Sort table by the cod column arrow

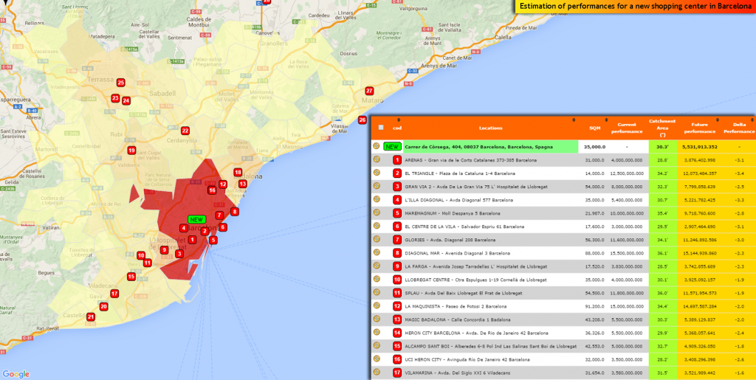click(x=399, y=120)
